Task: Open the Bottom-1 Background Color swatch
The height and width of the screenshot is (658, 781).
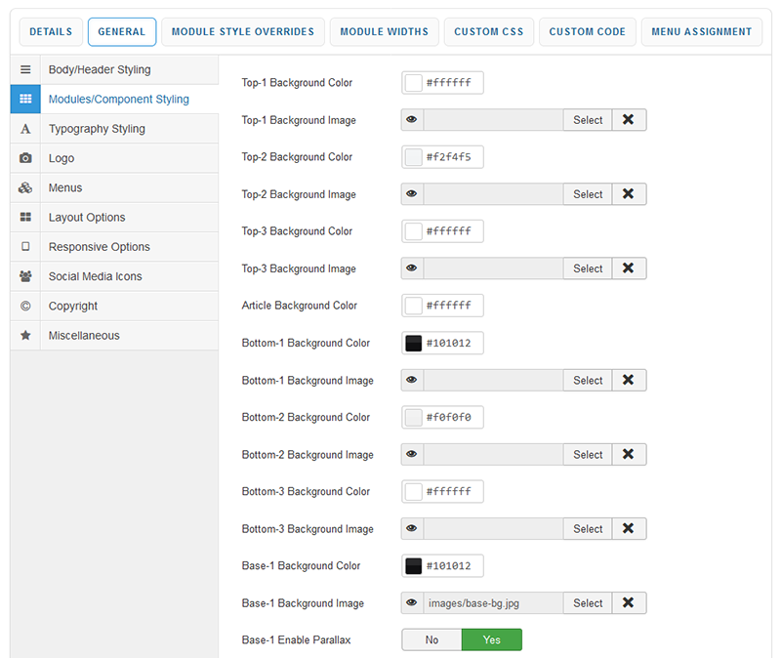Action: 413,344
